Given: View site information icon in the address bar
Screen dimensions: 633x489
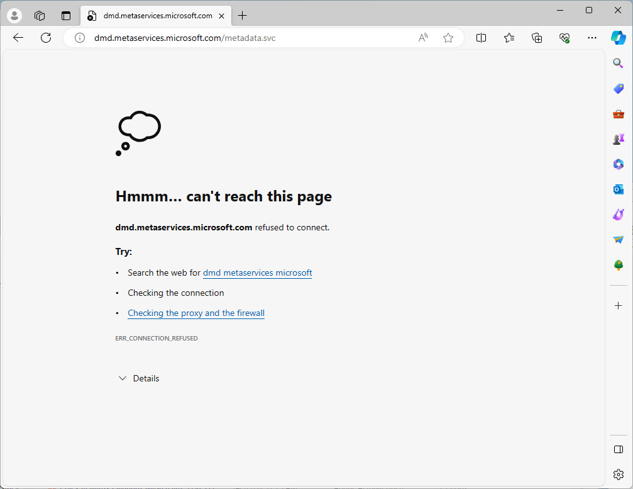Looking at the screenshot, I should click(80, 38).
